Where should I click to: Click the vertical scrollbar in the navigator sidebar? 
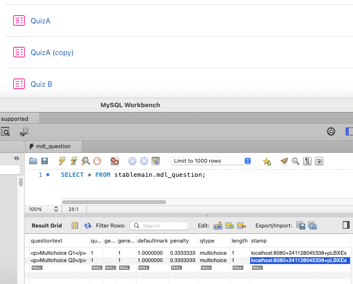[21, 182]
